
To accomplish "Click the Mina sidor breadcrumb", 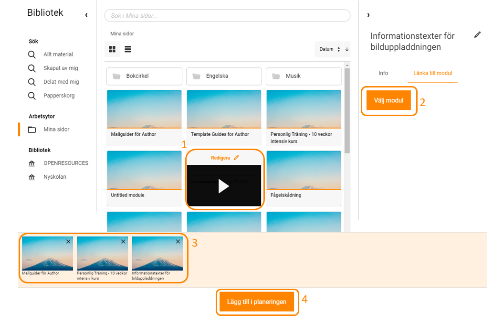I will click(122, 34).
